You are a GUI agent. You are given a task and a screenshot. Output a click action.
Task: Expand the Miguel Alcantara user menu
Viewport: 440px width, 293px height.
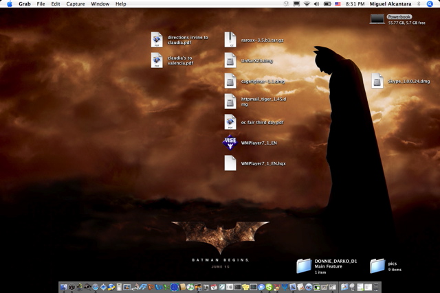tap(390, 4)
